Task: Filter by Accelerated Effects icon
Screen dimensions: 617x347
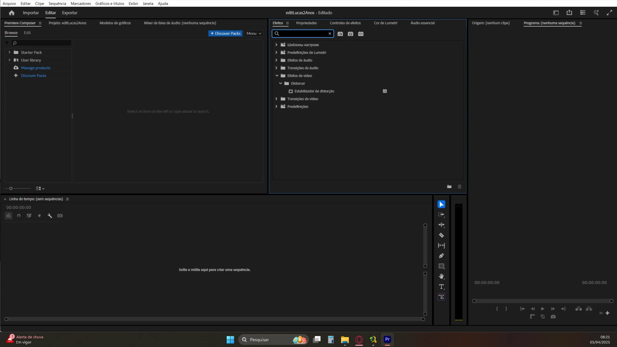Action: tap(340, 34)
